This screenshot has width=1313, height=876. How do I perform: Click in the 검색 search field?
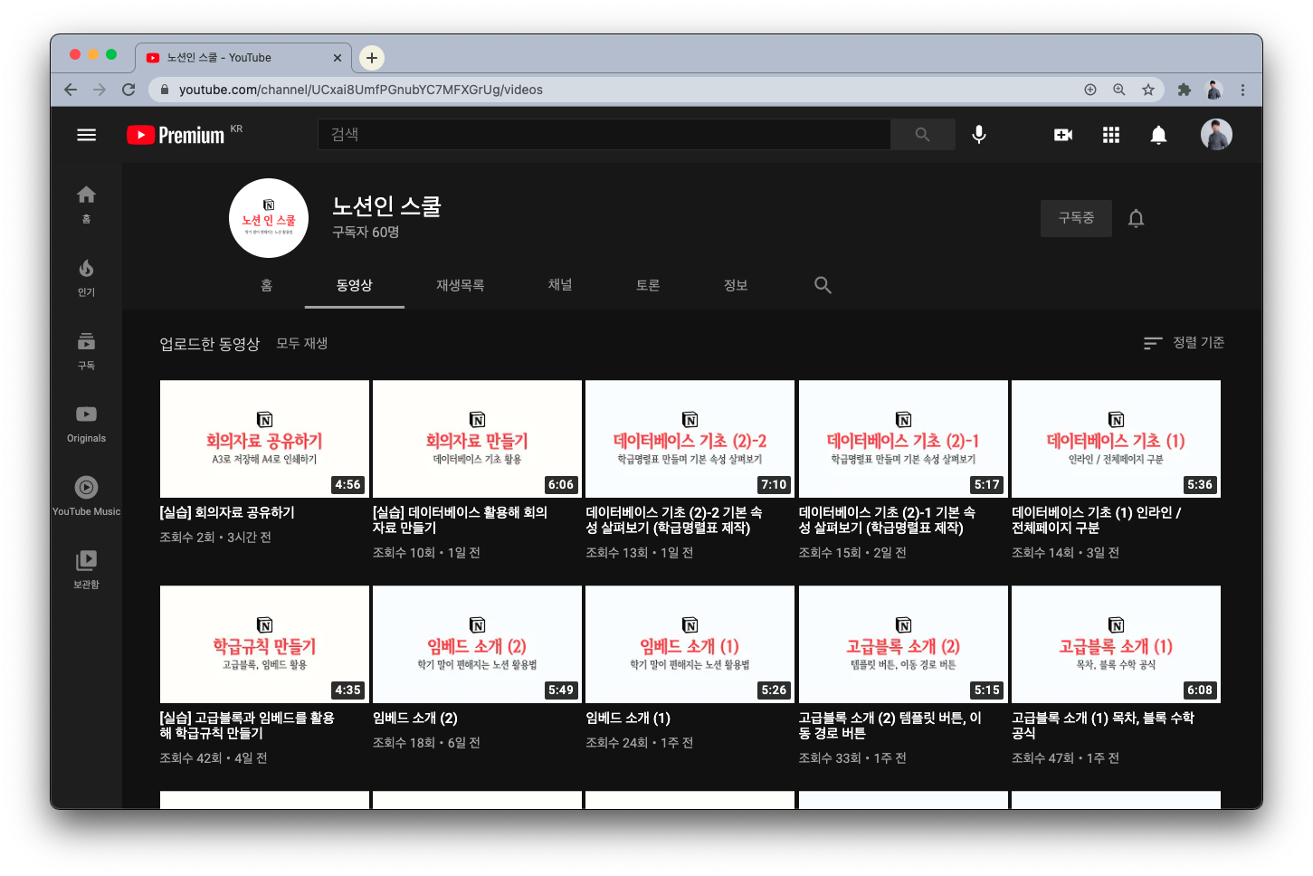tap(604, 135)
